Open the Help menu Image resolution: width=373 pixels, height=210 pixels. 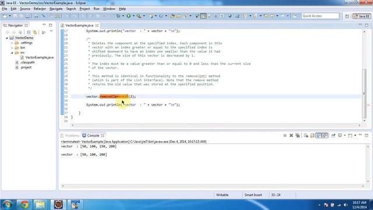tap(122, 9)
